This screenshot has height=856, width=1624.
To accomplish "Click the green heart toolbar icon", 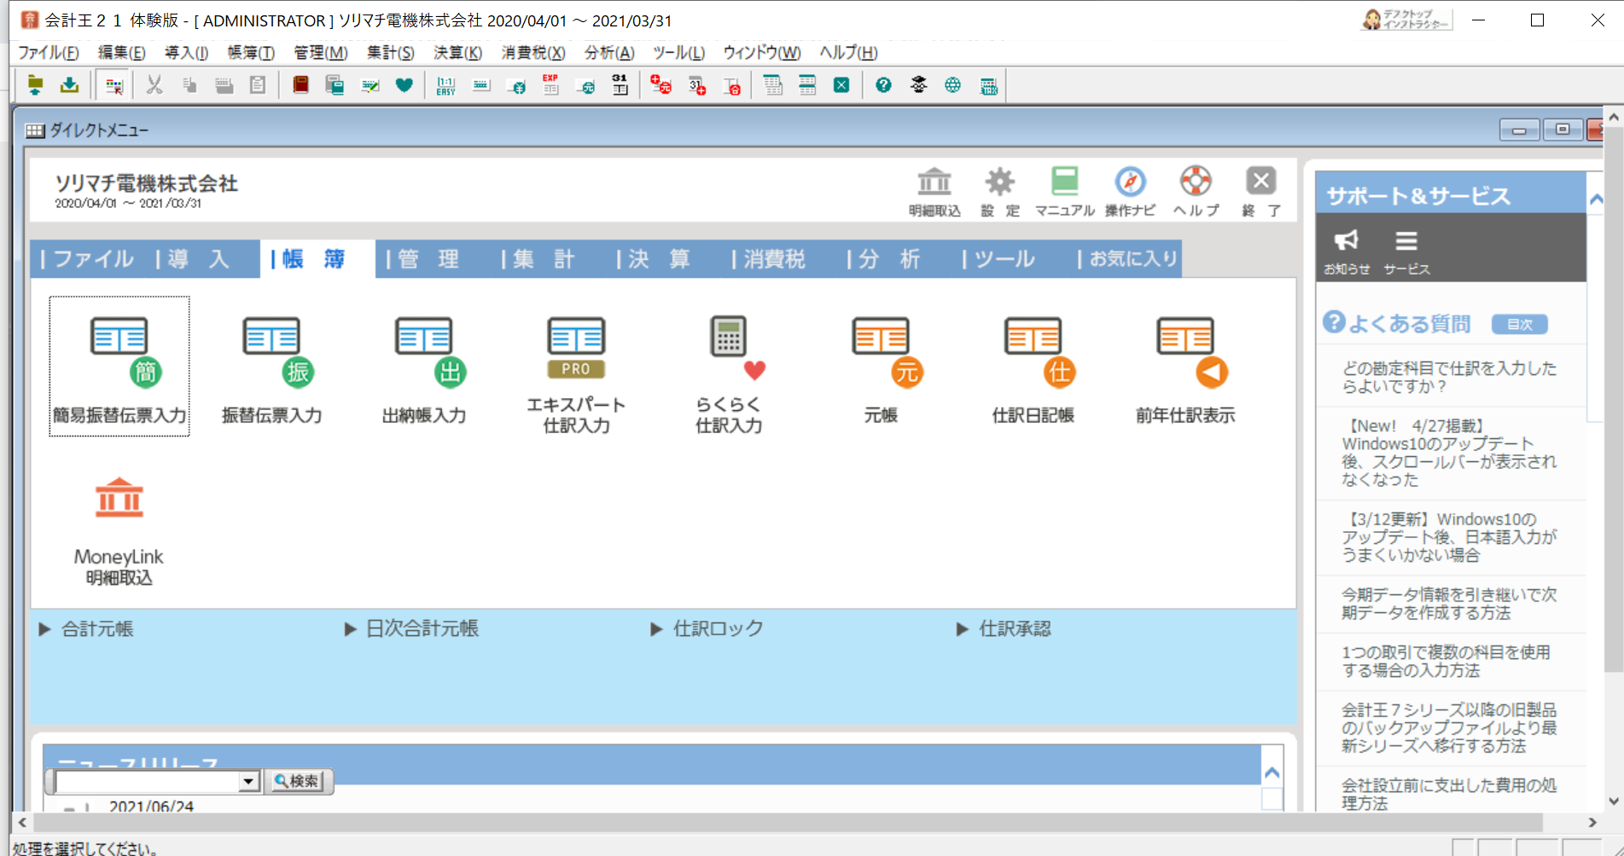I will point(405,85).
